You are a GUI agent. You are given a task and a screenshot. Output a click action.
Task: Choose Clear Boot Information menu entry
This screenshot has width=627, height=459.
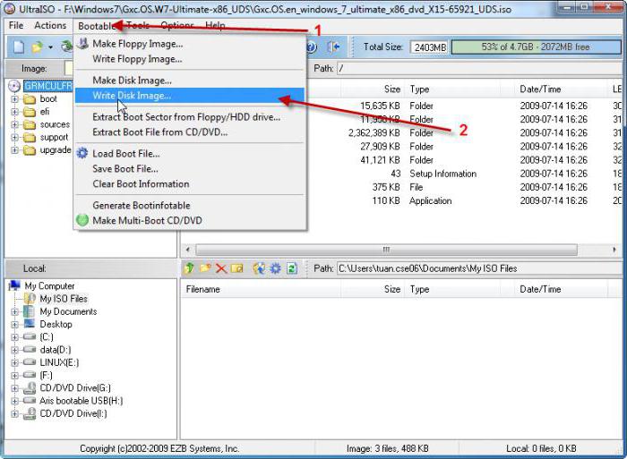coord(190,184)
